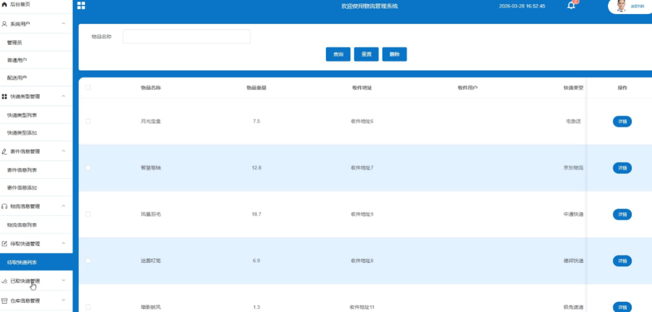
Task: Collapse the 寄件信息管理 menu chevron
Action: point(63,152)
